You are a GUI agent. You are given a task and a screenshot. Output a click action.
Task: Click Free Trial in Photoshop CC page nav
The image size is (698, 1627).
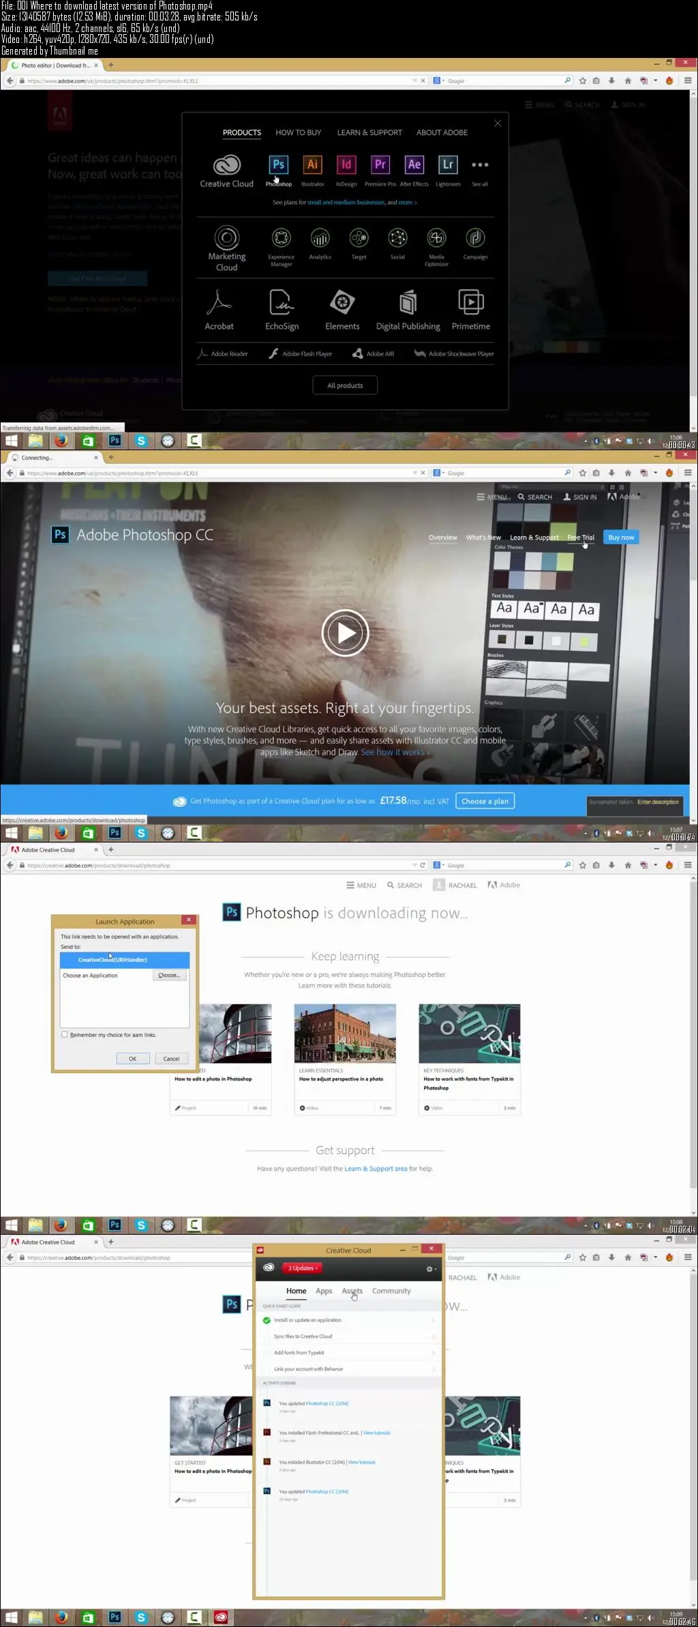[x=581, y=538]
